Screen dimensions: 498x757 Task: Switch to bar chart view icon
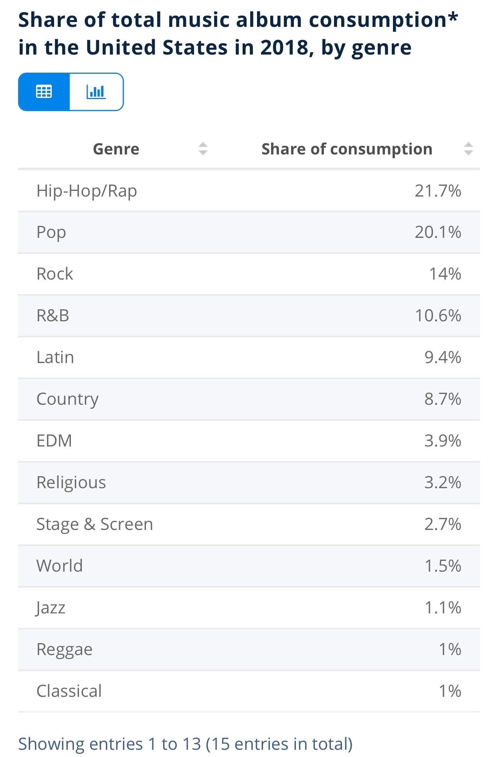(x=96, y=92)
